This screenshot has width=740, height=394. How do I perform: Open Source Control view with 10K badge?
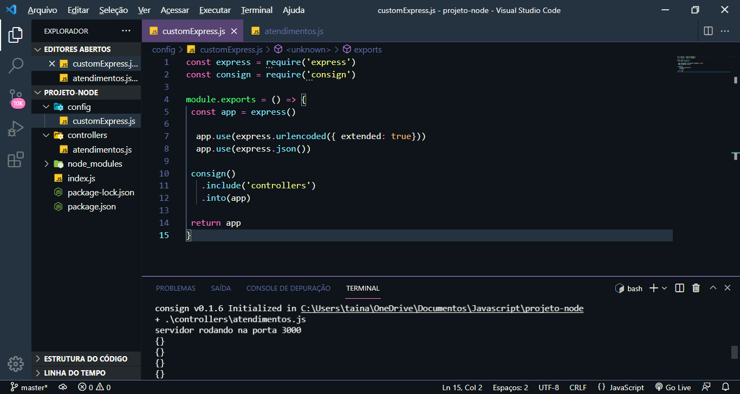point(16,98)
